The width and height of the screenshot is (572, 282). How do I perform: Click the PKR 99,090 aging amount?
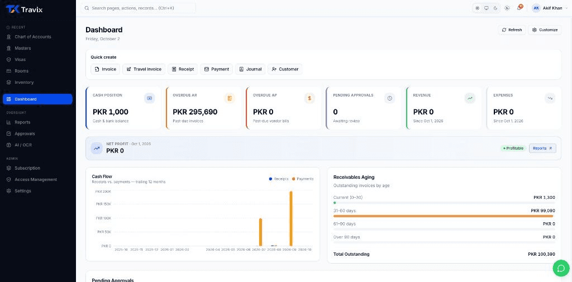[543, 211]
